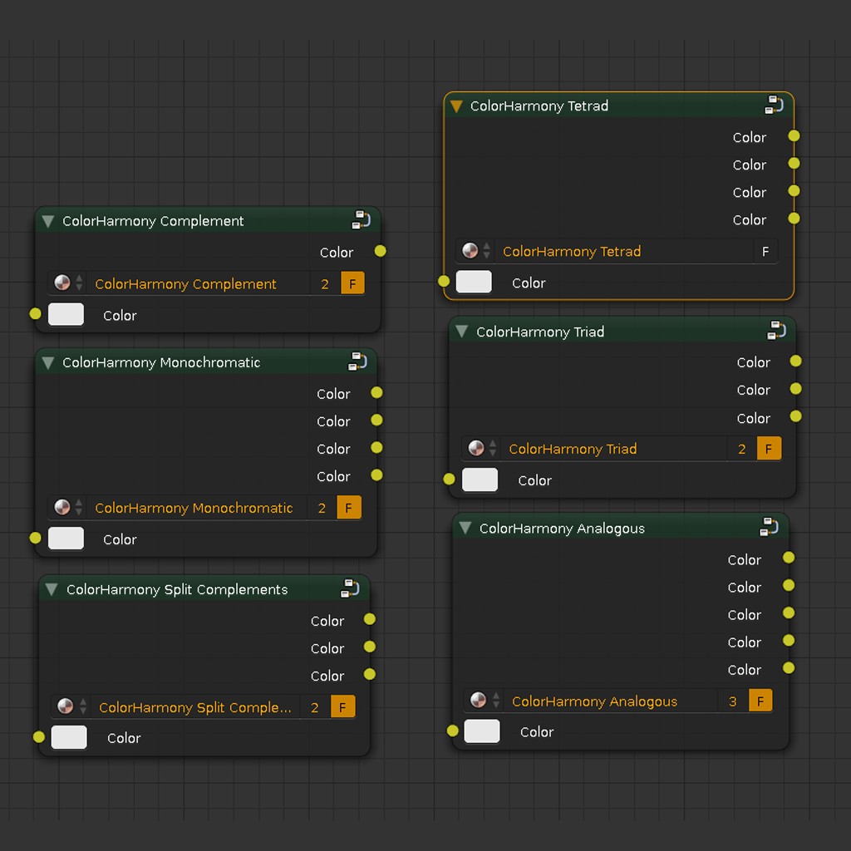Click the node group icon on ColorHarmony Complement header

[x=360, y=220]
